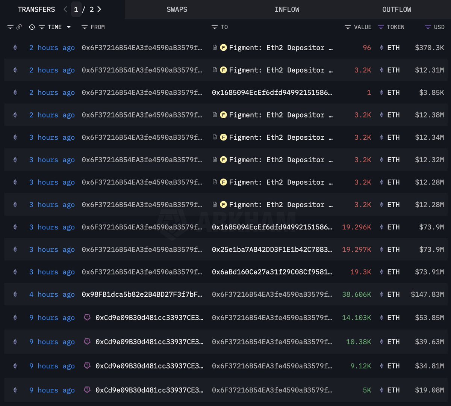Viewport: 451px width, 406px height.
Task: Click the current page number field
Action: tap(76, 9)
